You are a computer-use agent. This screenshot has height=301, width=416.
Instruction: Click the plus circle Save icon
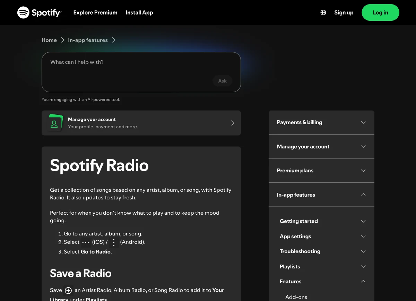[x=68, y=291]
